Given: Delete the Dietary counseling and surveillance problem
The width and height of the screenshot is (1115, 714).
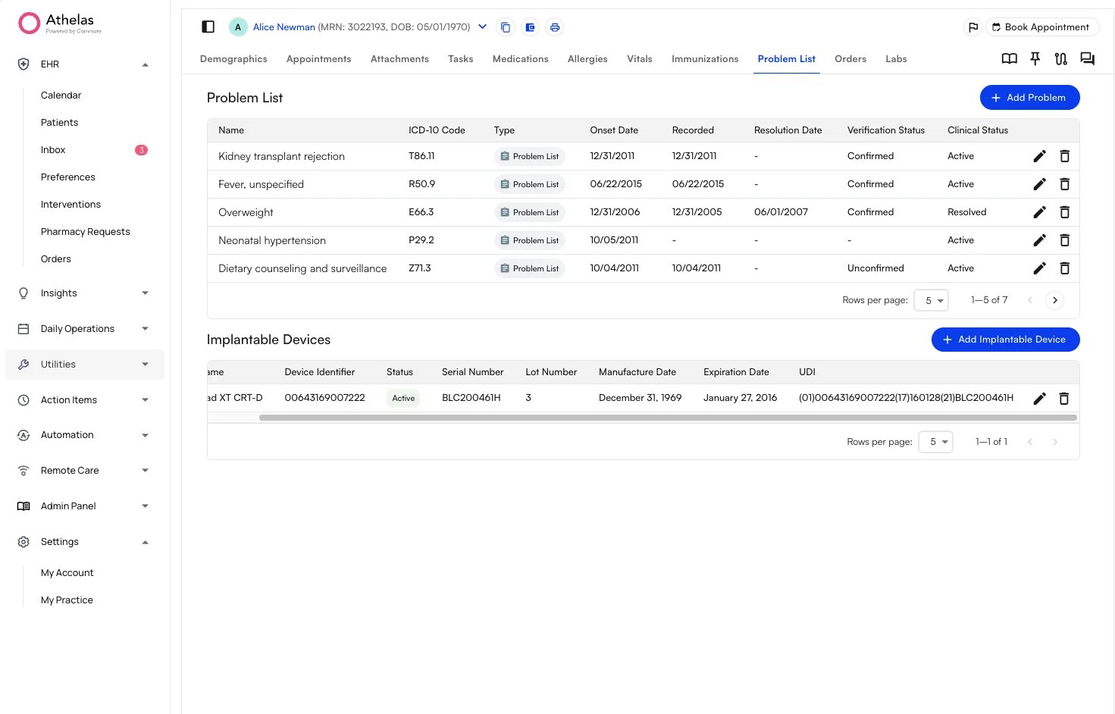Looking at the screenshot, I should tap(1064, 268).
